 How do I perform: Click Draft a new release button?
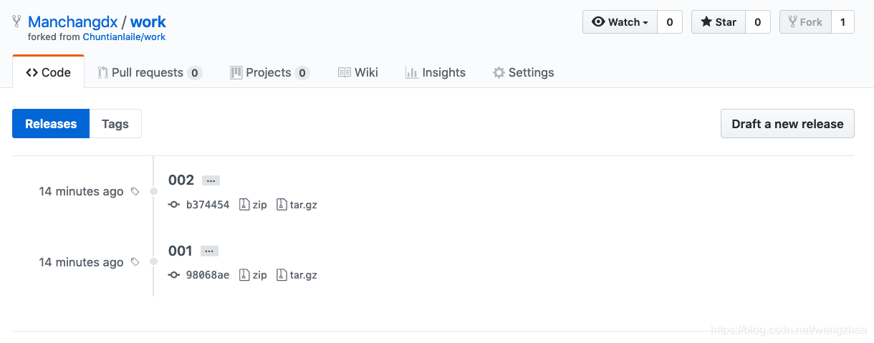(787, 124)
